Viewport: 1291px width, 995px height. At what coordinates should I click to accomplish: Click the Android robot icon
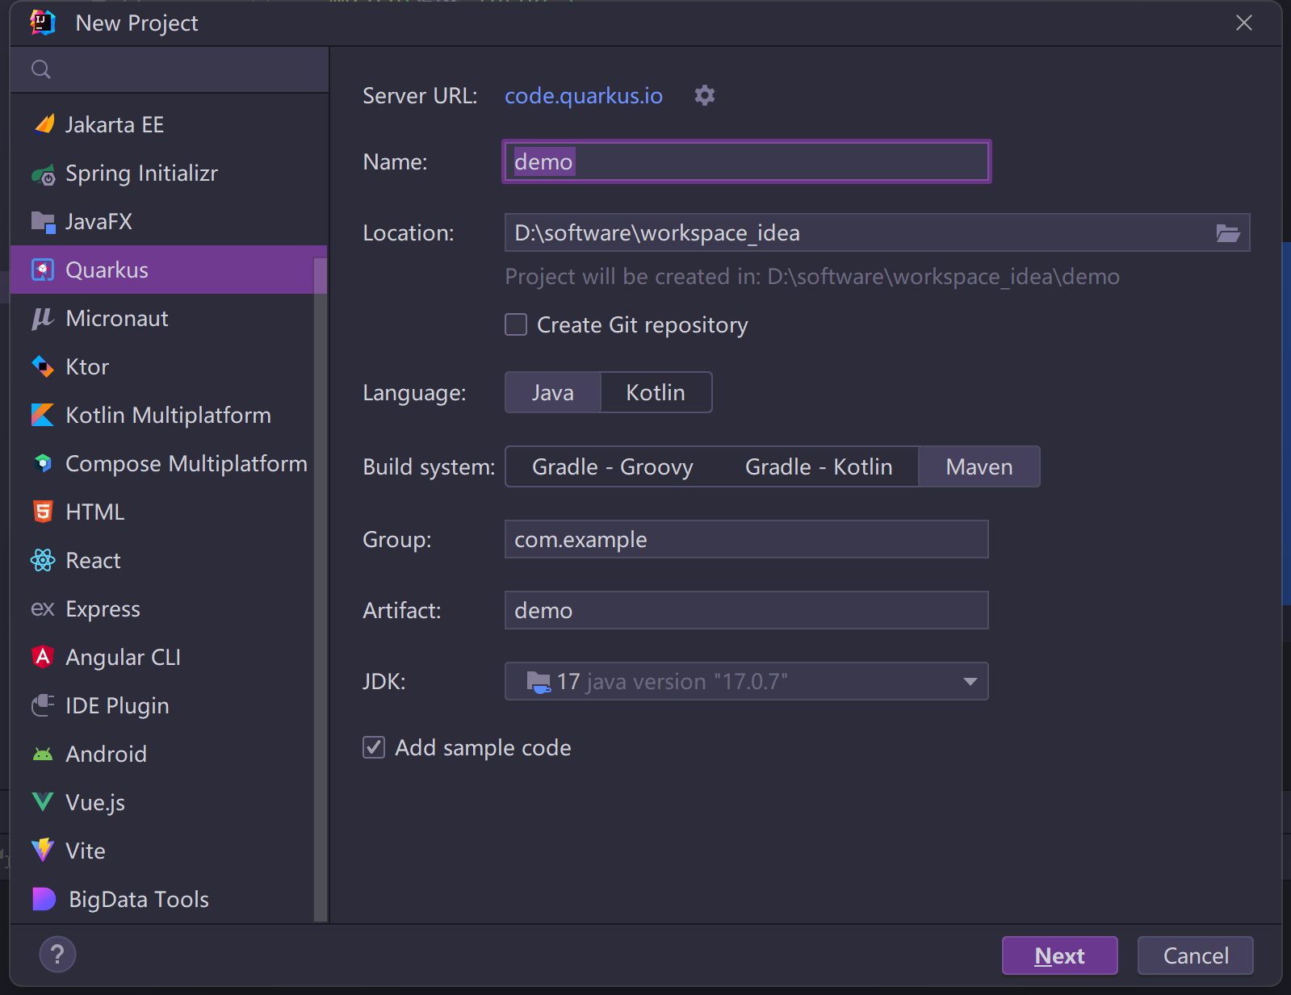click(x=43, y=754)
